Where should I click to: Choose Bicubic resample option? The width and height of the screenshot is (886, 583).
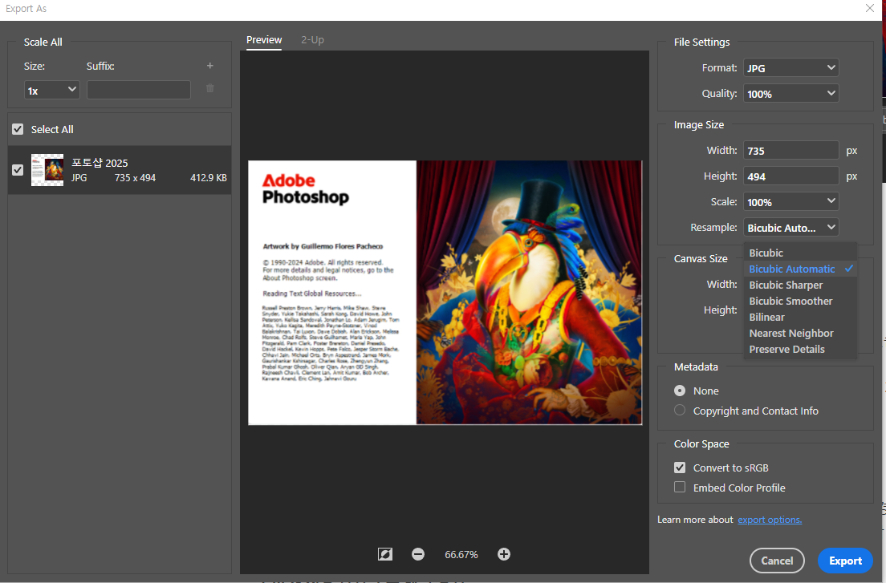[x=800, y=253]
